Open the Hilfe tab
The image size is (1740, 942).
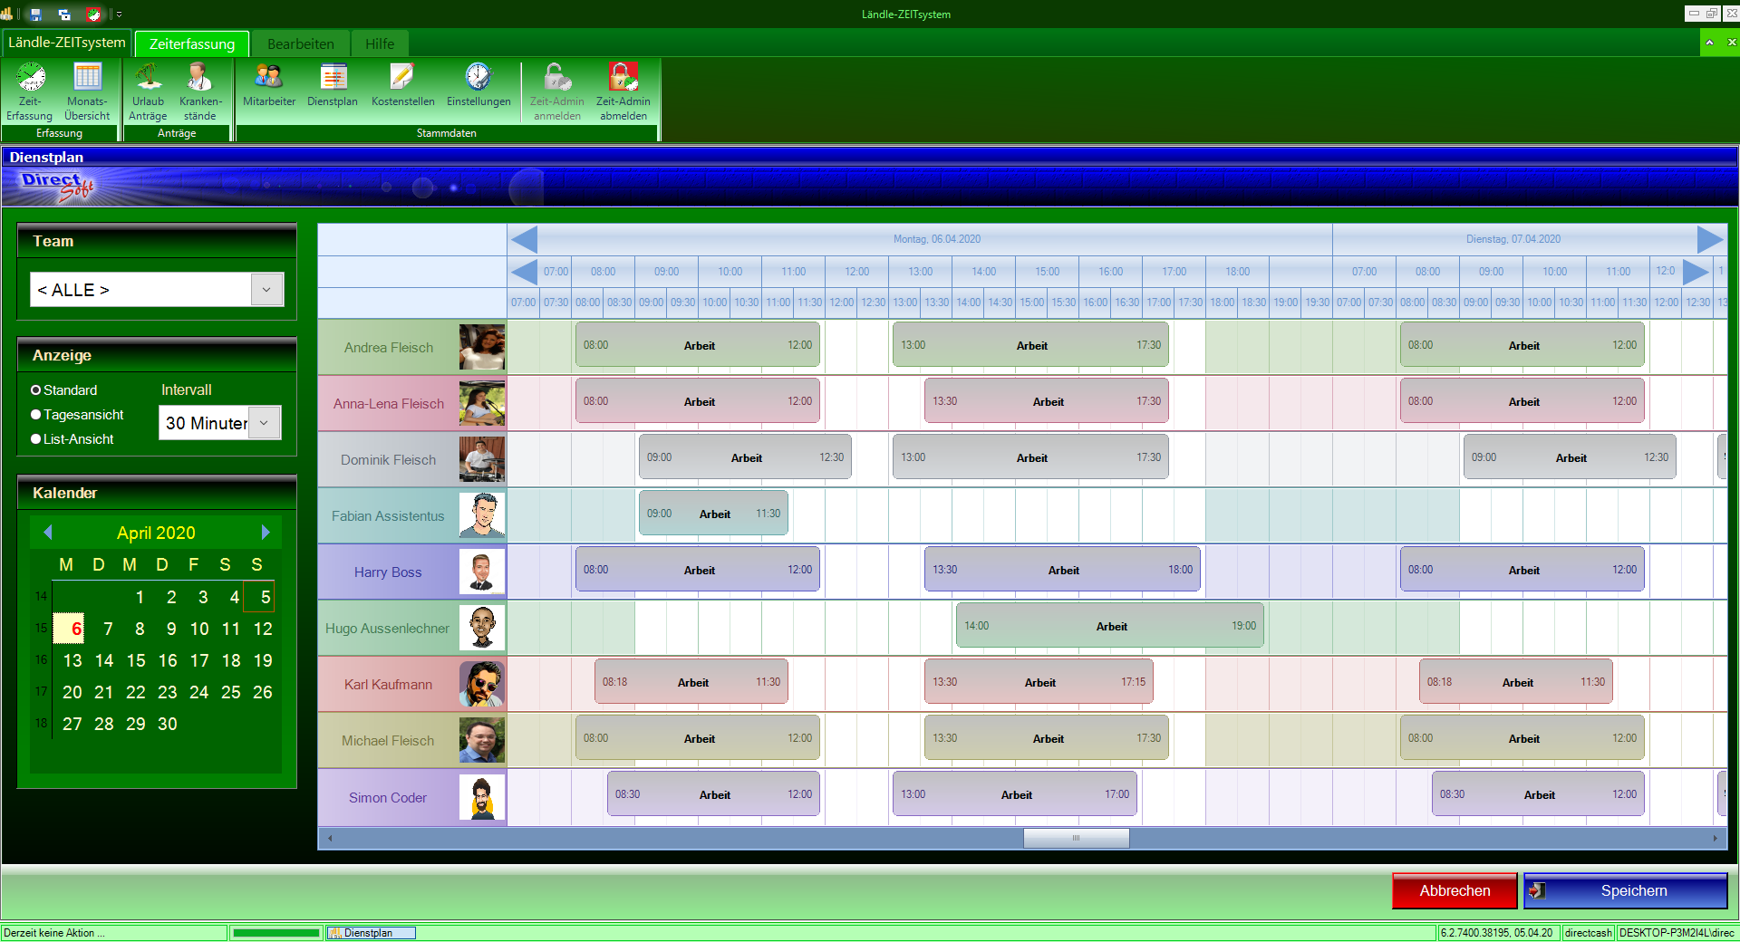click(380, 43)
